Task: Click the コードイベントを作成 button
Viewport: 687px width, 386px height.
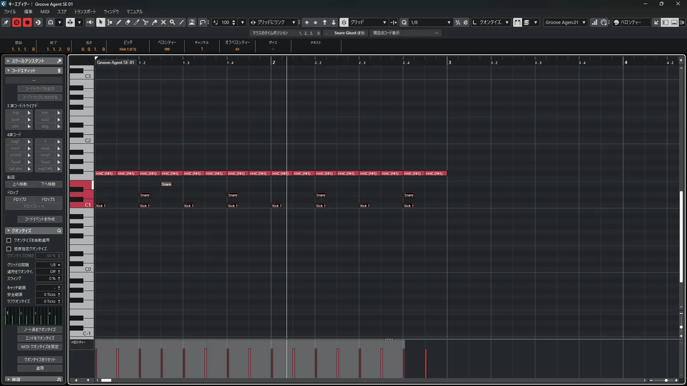Action: 40,219
